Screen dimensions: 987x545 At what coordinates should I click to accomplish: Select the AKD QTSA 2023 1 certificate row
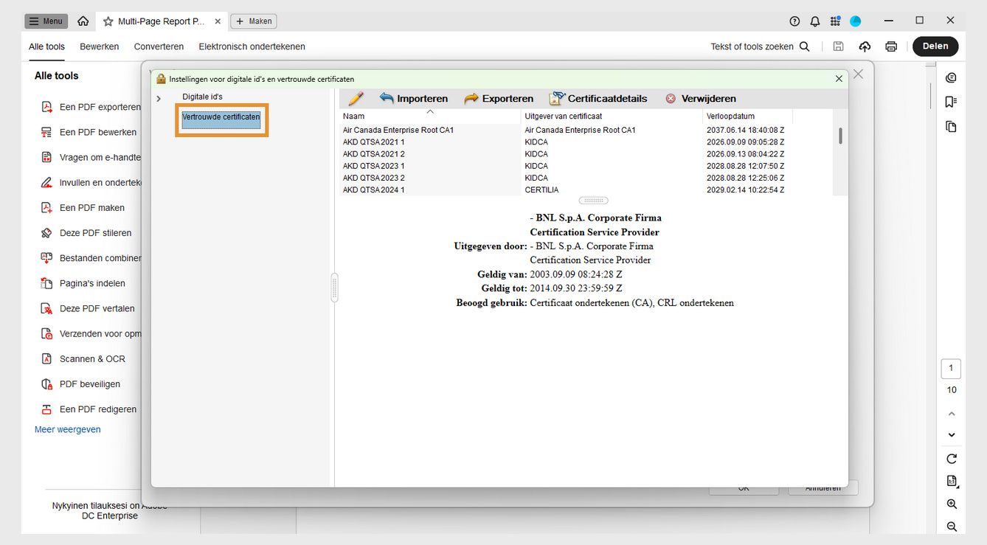tap(586, 166)
